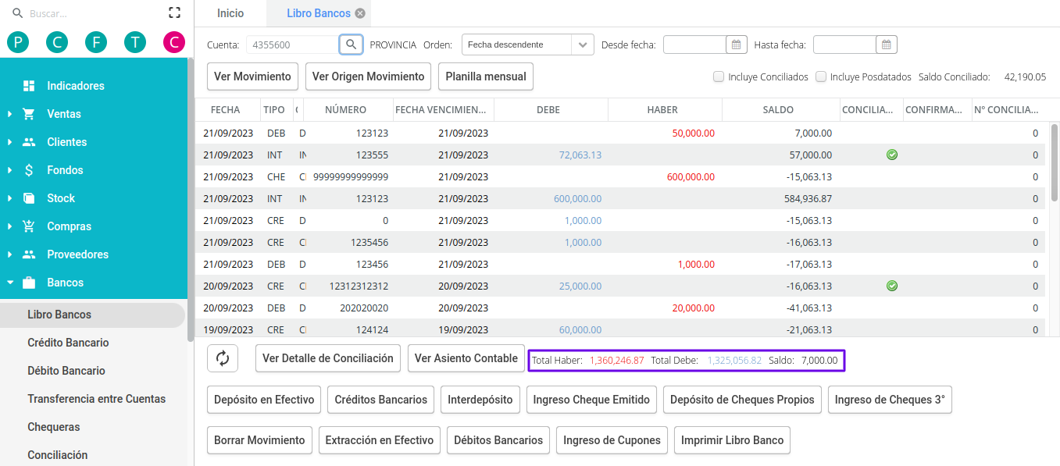Click Débitos Bancarios button
Image resolution: width=1060 pixels, height=466 pixels.
pos(498,440)
